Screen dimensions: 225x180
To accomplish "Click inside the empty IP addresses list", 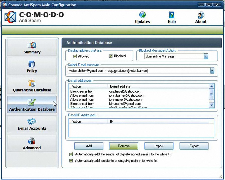I will (x=141, y=130).
